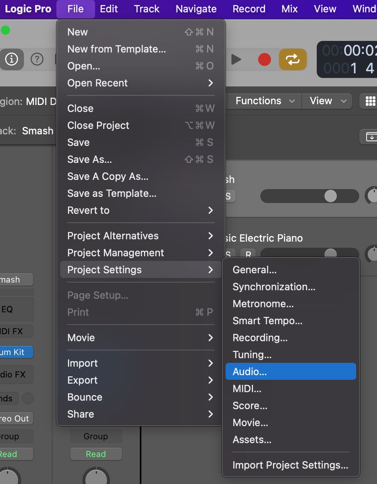Expand the Share submenu
The image size is (377, 484).
[141, 414]
